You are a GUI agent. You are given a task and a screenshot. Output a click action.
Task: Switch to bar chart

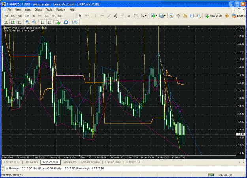(x=6, y=22)
